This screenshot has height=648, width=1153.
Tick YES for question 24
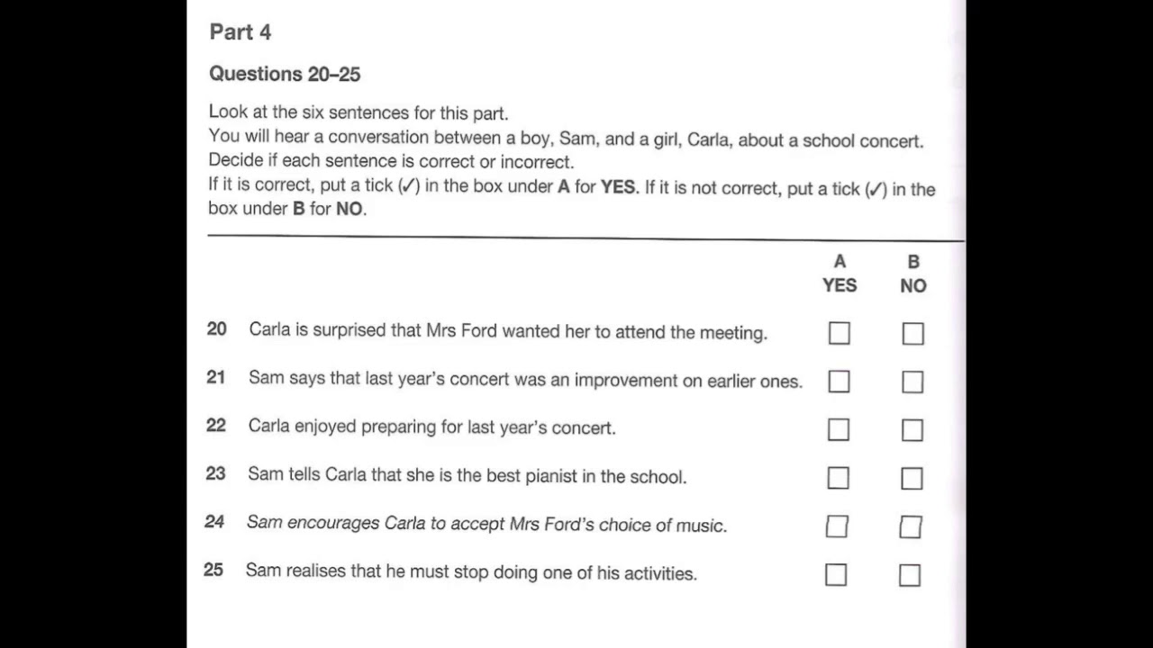pyautogui.click(x=837, y=526)
